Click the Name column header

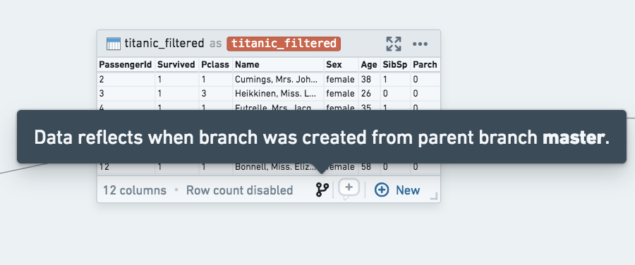pos(278,65)
